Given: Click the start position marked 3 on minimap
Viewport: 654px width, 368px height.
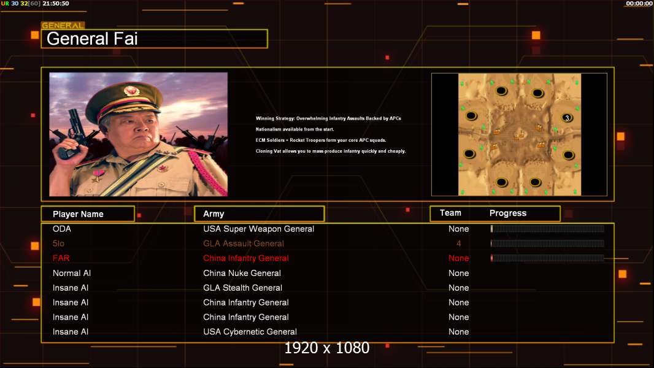Looking at the screenshot, I should (x=567, y=118).
